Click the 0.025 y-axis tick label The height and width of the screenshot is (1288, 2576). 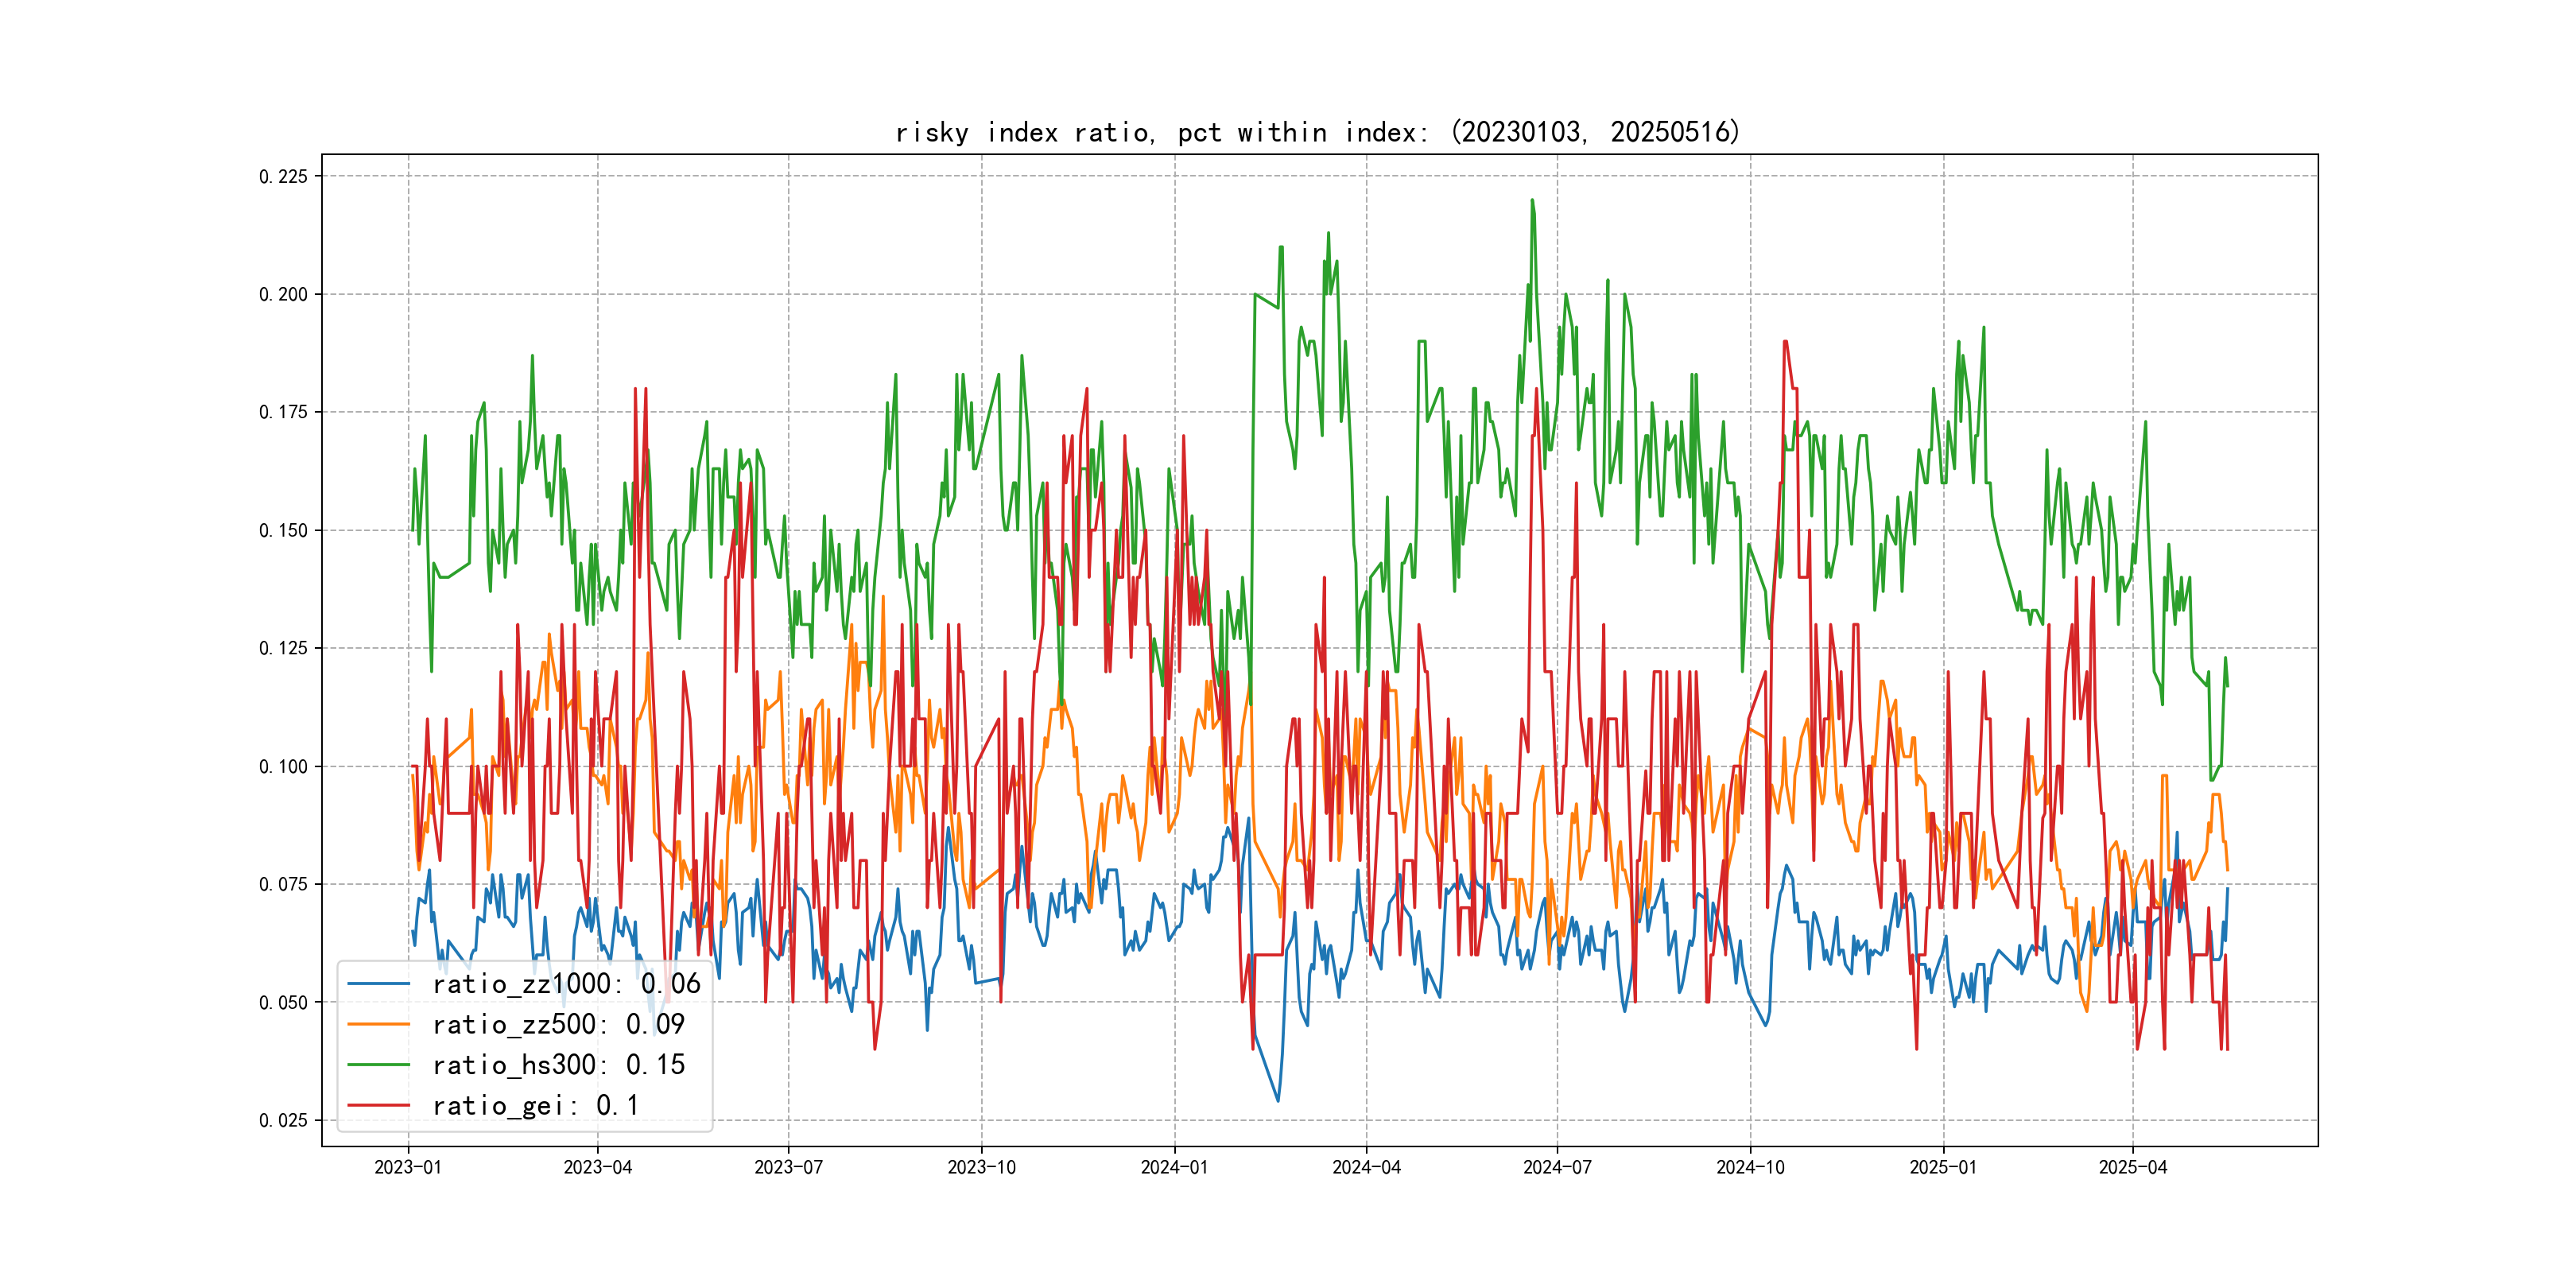pos(283,1120)
